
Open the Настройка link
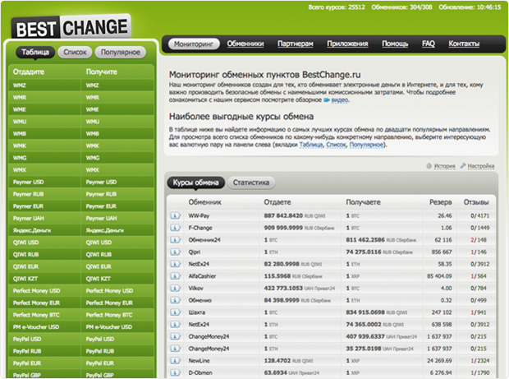click(x=481, y=166)
